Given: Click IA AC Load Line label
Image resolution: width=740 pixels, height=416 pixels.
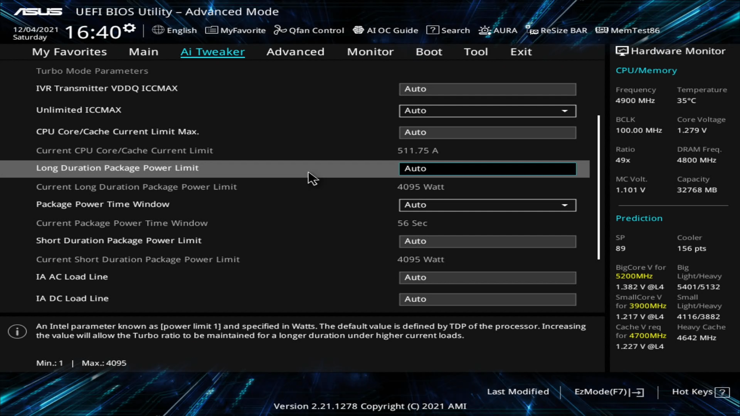Looking at the screenshot, I should (72, 277).
